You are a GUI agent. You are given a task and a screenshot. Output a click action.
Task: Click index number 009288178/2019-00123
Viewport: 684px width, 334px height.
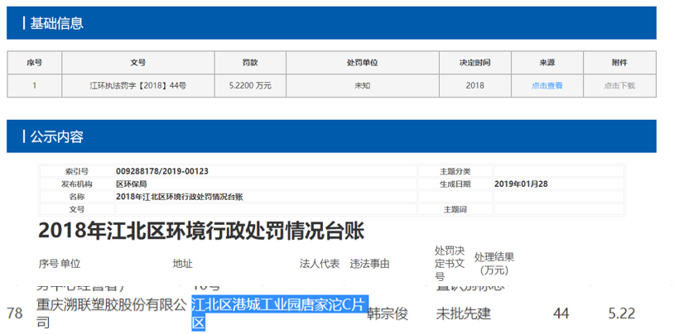point(162,171)
